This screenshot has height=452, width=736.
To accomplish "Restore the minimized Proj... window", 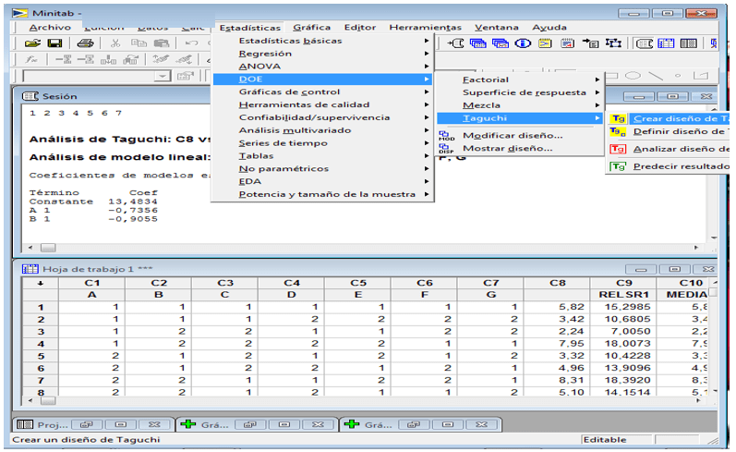I will 86,425.
